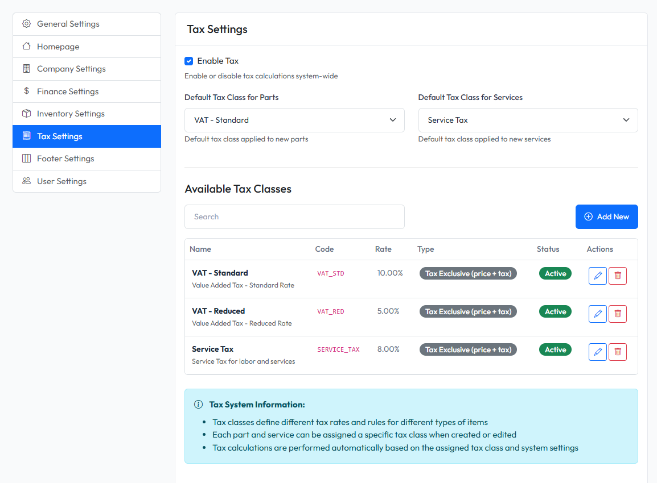657x483 pixels.
Task: Select the Homepage house icon
Action: 26,46
